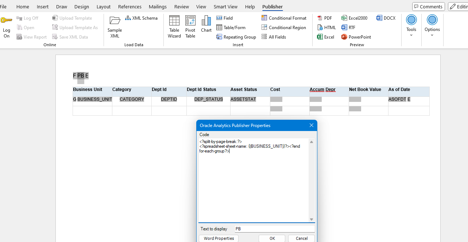Select the BUSINESS_UNIT field in the table
The width and height of the screenshot is (468, 242).
[x=94, y=99]
